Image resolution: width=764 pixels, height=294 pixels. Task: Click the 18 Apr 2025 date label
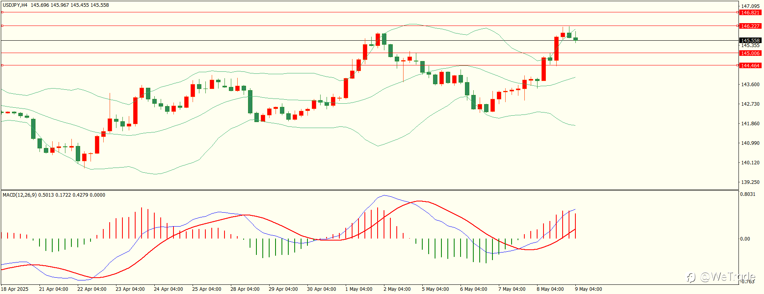(15, 289)
